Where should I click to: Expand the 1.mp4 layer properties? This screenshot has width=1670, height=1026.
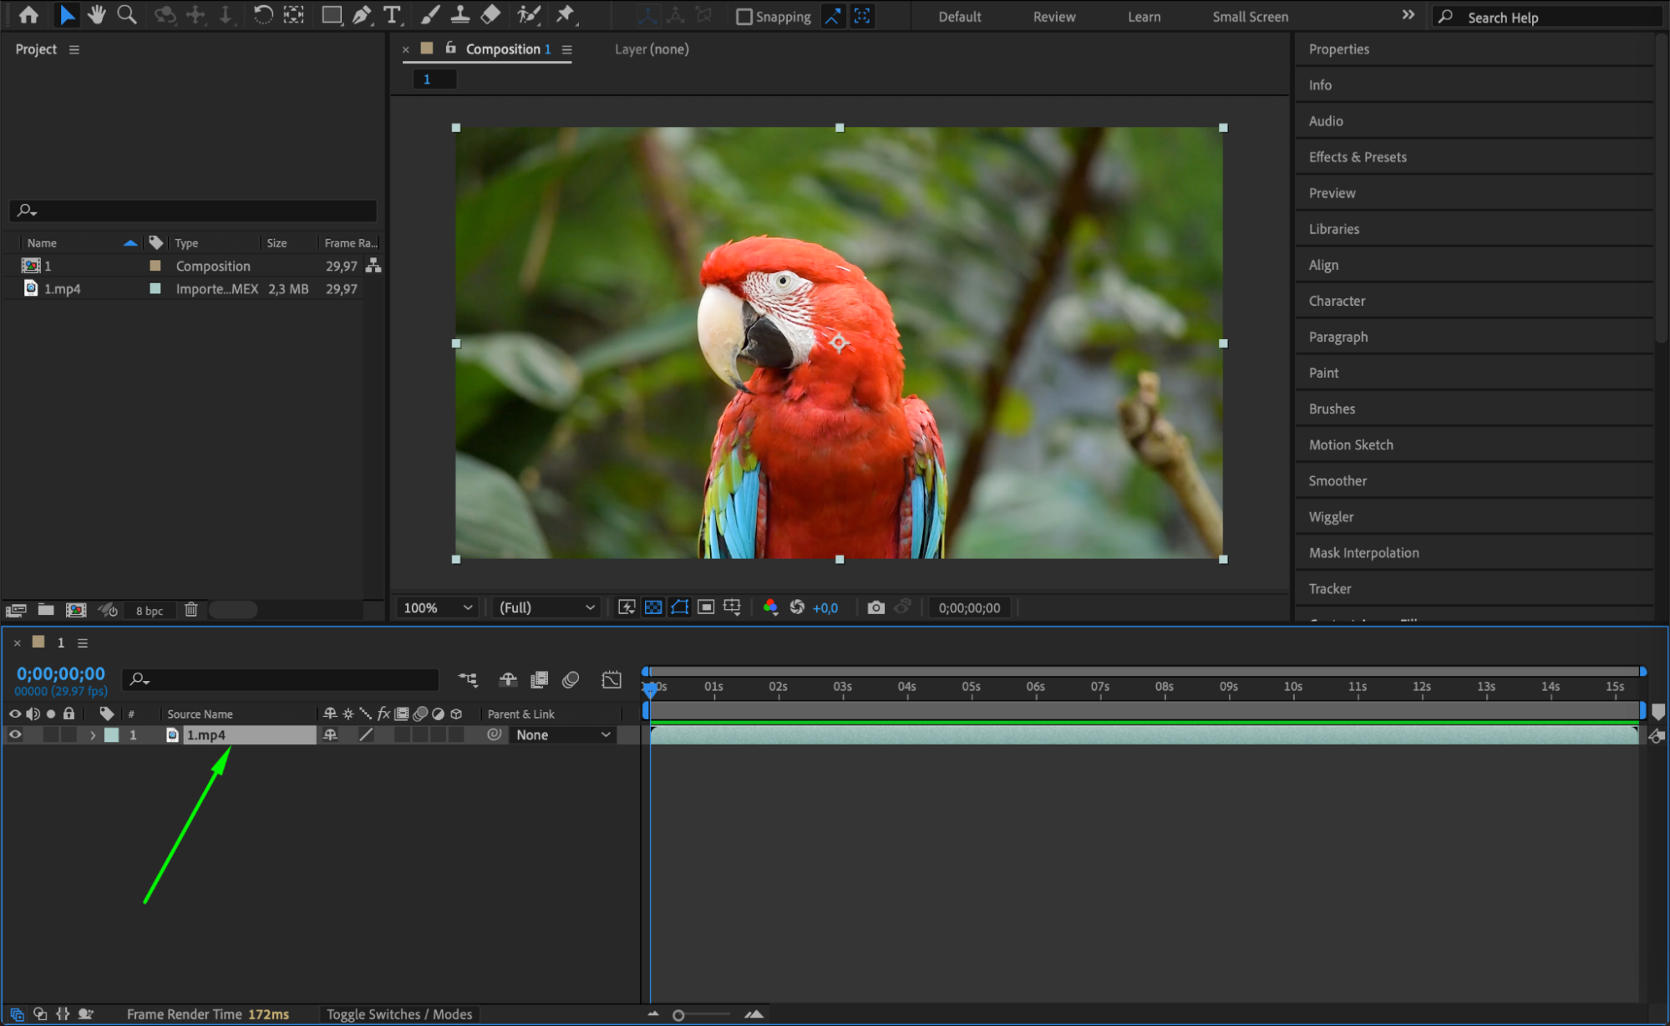point(93,735)
